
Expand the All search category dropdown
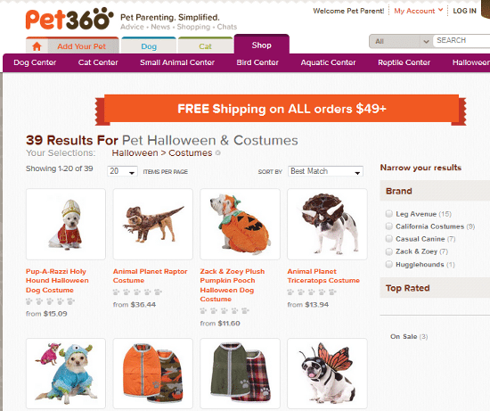[x=401, y=41]
